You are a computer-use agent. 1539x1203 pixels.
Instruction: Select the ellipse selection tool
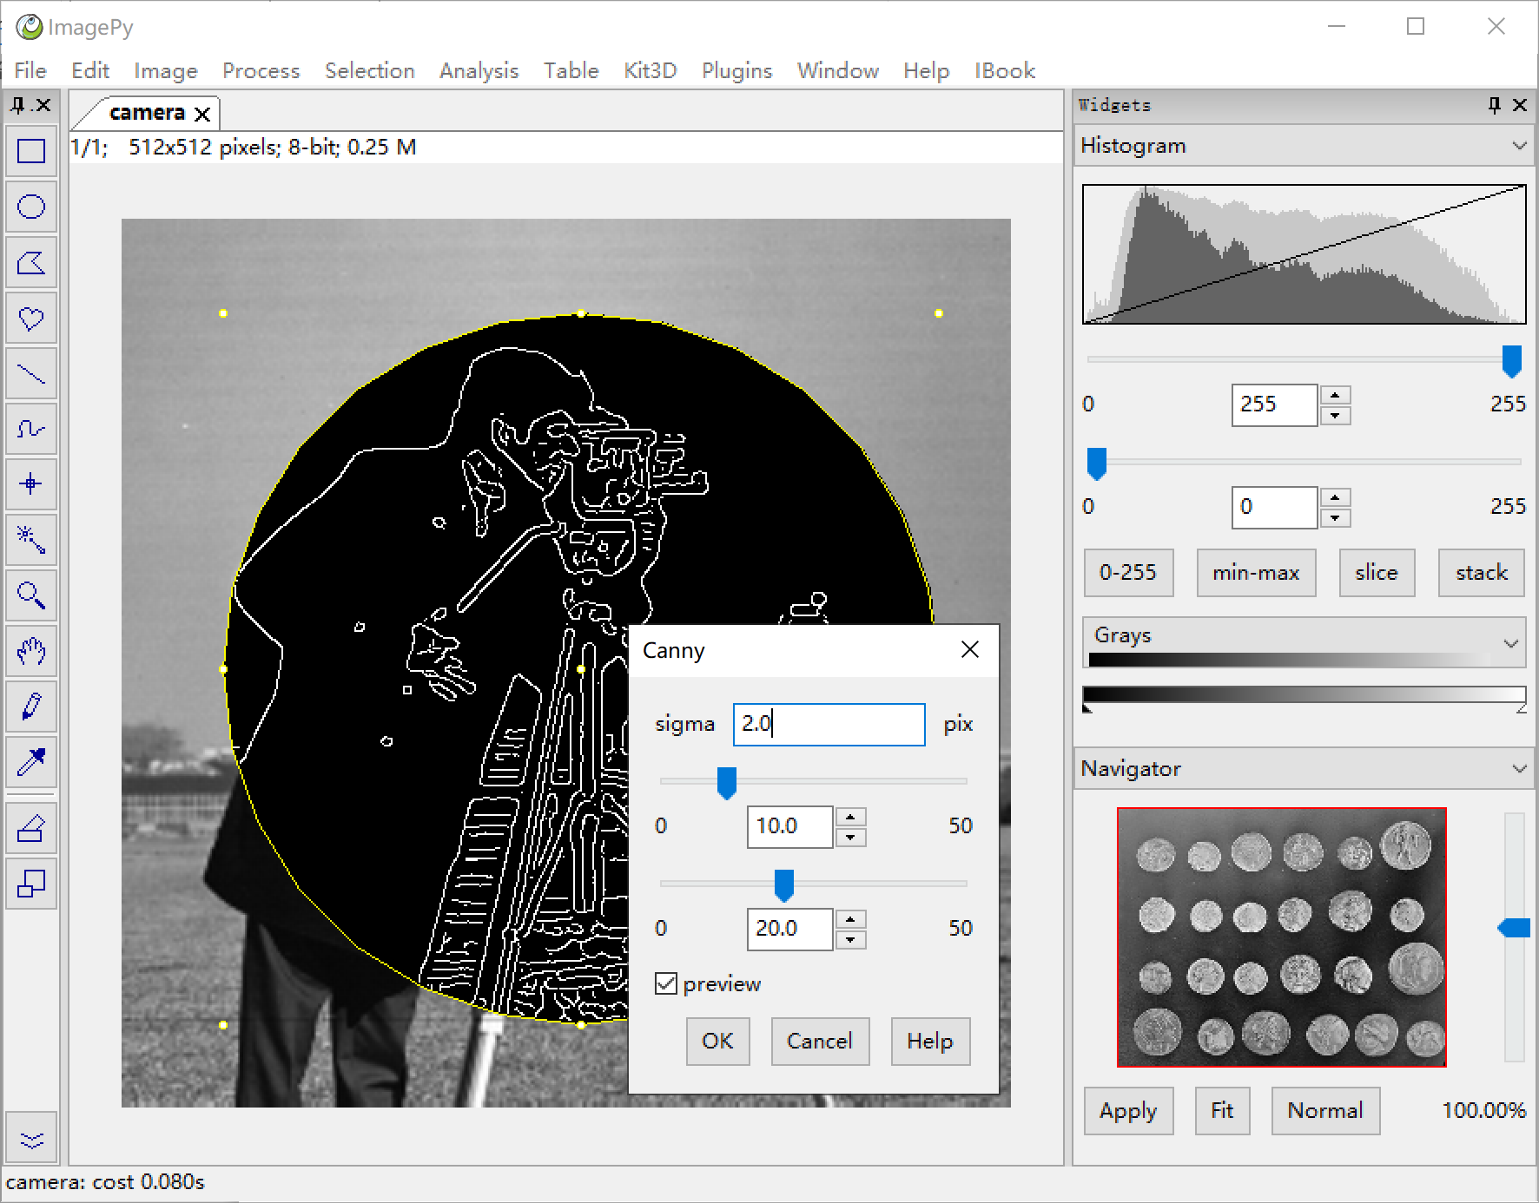tap(31, 207)
